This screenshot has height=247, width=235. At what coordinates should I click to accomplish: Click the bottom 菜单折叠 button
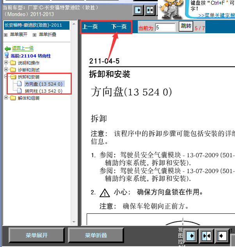point(96,235)
